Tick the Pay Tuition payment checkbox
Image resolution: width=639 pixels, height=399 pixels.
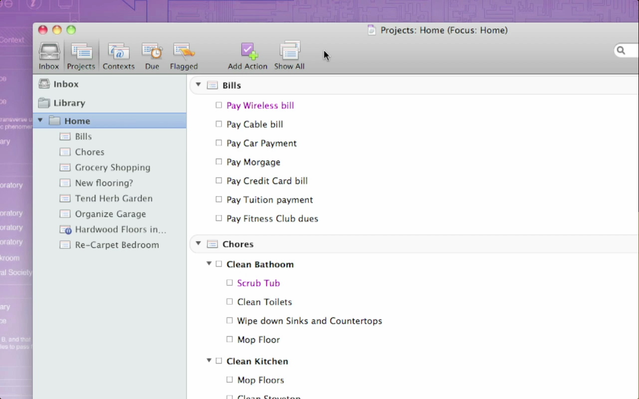point(218,199)
